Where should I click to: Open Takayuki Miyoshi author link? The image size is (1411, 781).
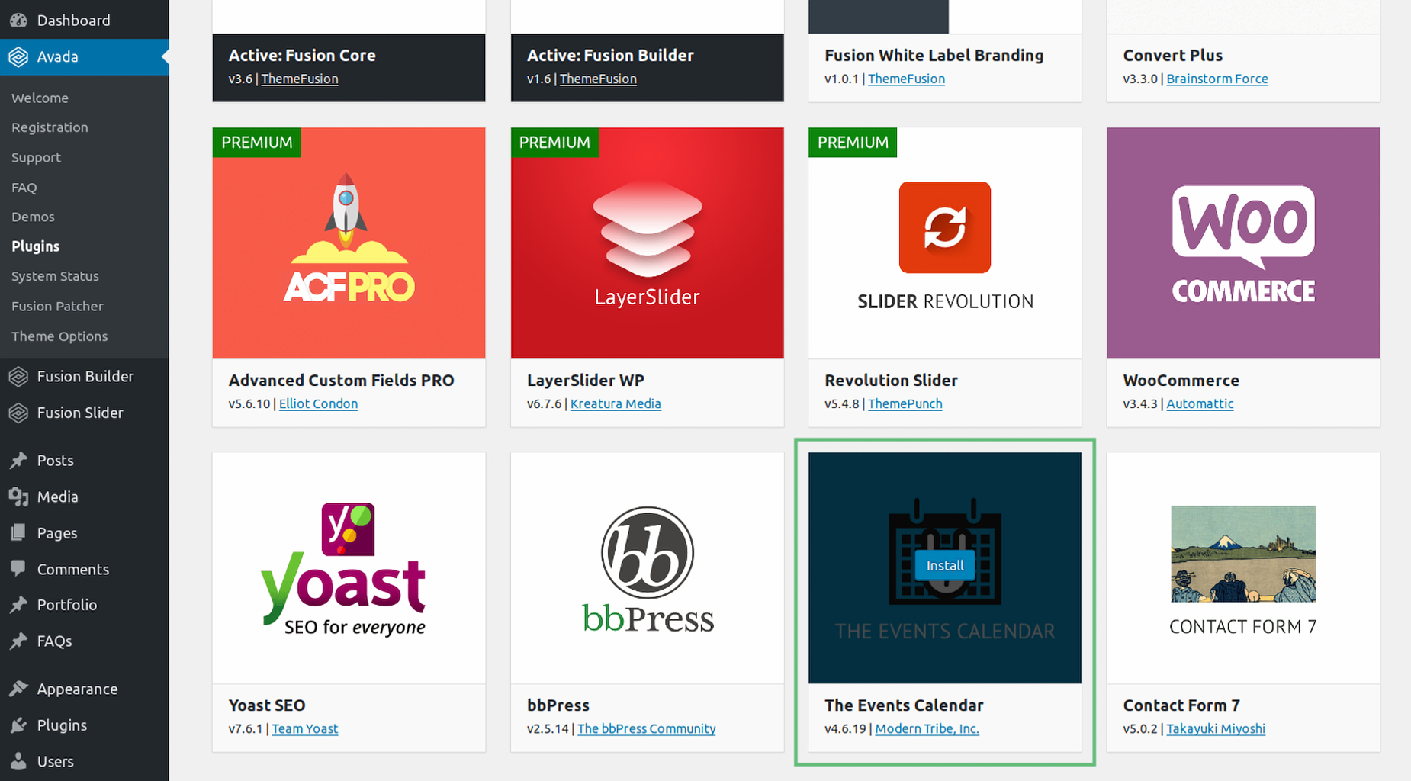coord(1216,728)
